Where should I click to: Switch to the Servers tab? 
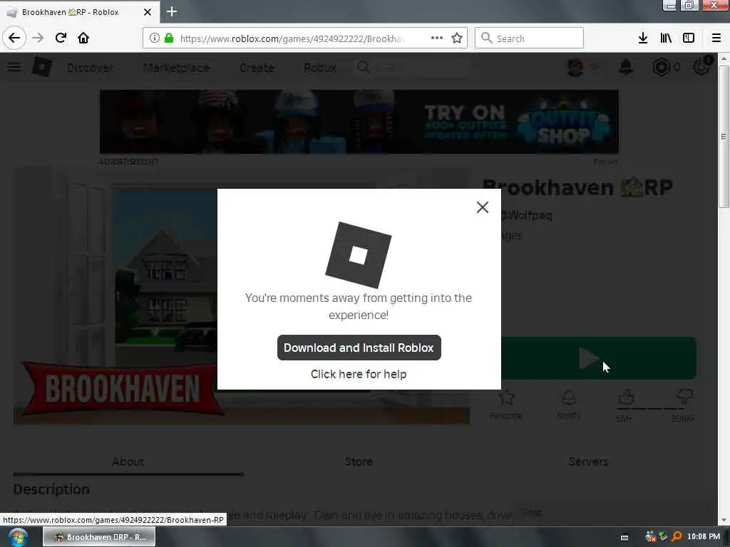pyautogui.click(x=588, y=462)
